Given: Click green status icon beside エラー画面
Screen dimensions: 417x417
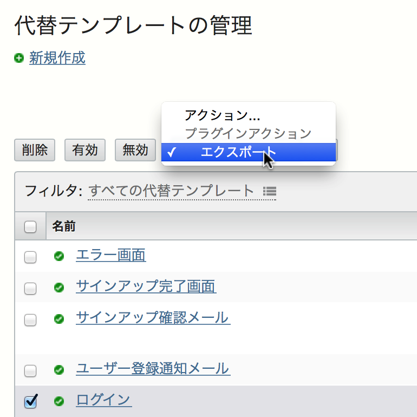Looking at the screenshot, I should coord(59,257).
